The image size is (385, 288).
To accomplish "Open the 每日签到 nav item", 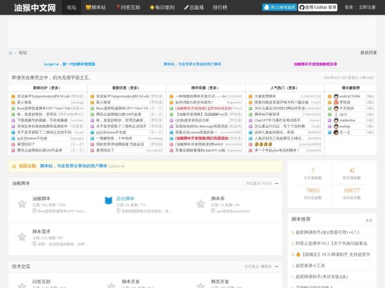I will tap(162, 7).
